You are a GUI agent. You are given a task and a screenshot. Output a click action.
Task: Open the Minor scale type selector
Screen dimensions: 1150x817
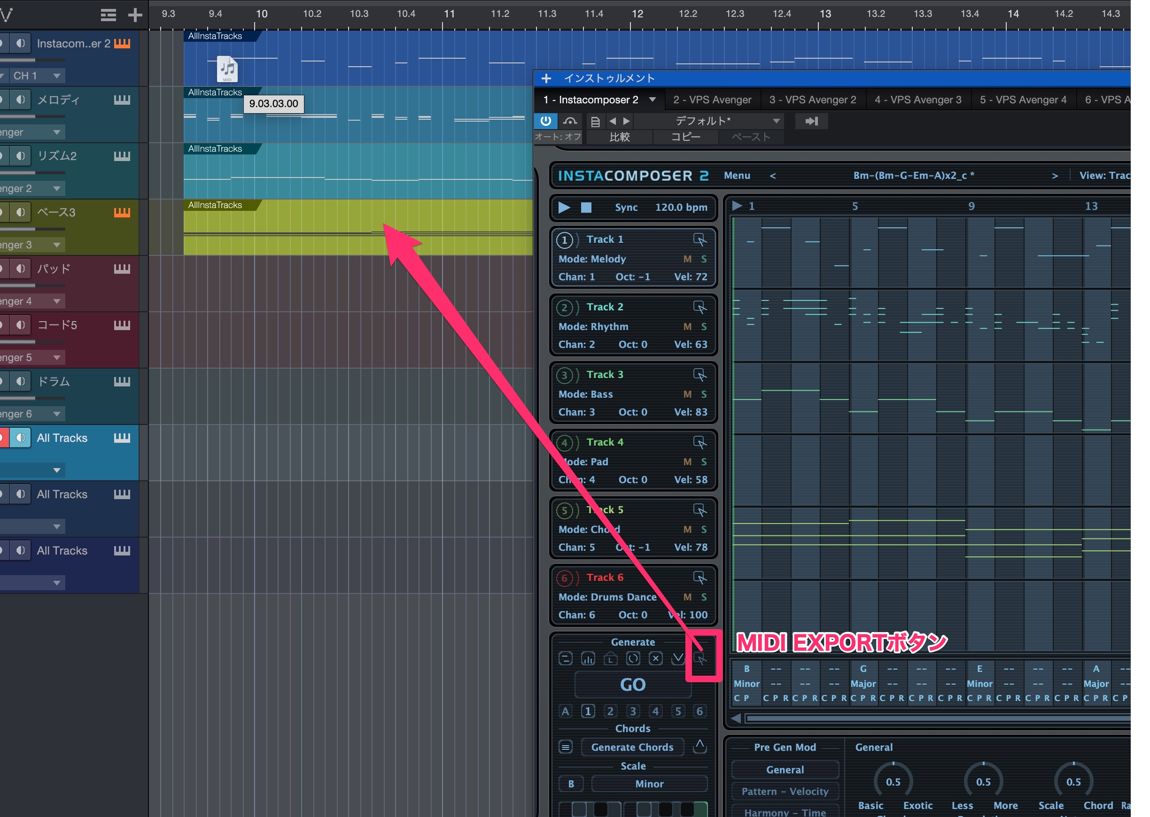click(x=649, y=784)
